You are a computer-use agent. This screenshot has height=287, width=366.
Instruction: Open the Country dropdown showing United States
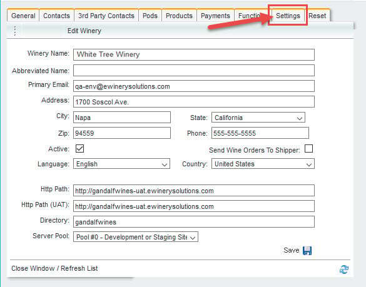click(x=263, y=164)
